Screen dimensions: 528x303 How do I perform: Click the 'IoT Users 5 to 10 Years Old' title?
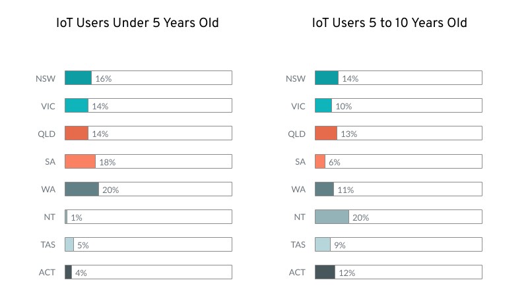click(x=389, y=23)
